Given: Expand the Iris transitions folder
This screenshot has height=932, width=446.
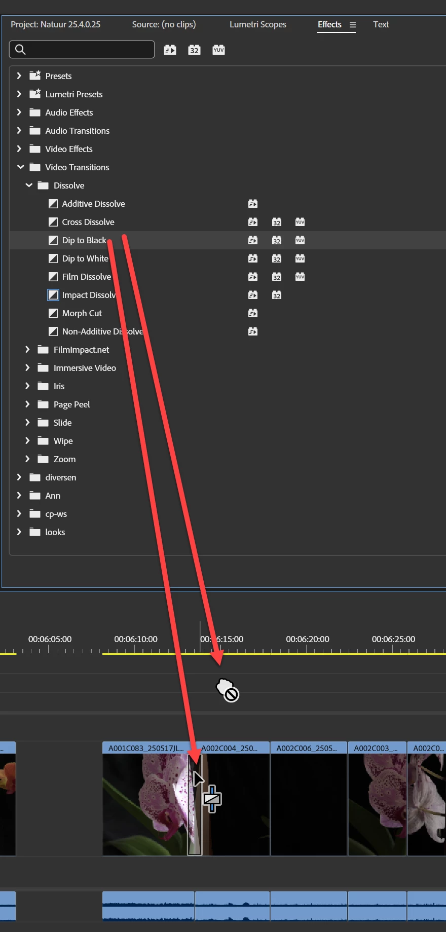Looking at the screenshot, I should [27, 386].
